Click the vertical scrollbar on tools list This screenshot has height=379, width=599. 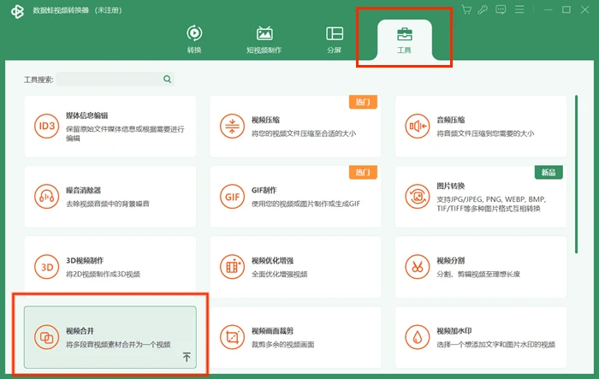(x=576, y=175)
